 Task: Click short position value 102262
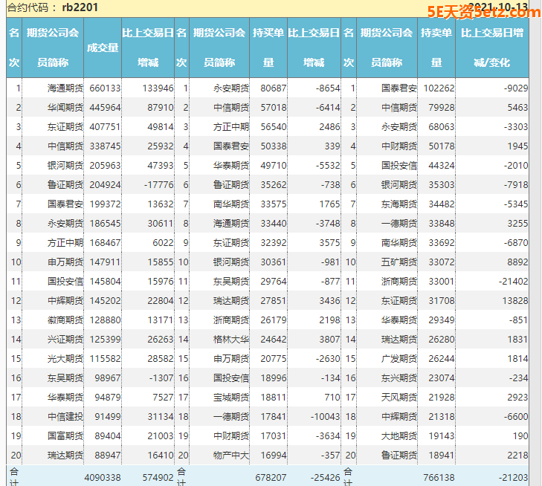click(439, 88)
